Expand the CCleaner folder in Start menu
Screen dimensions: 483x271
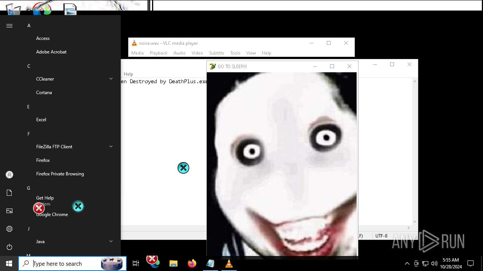tap(111, 79)
